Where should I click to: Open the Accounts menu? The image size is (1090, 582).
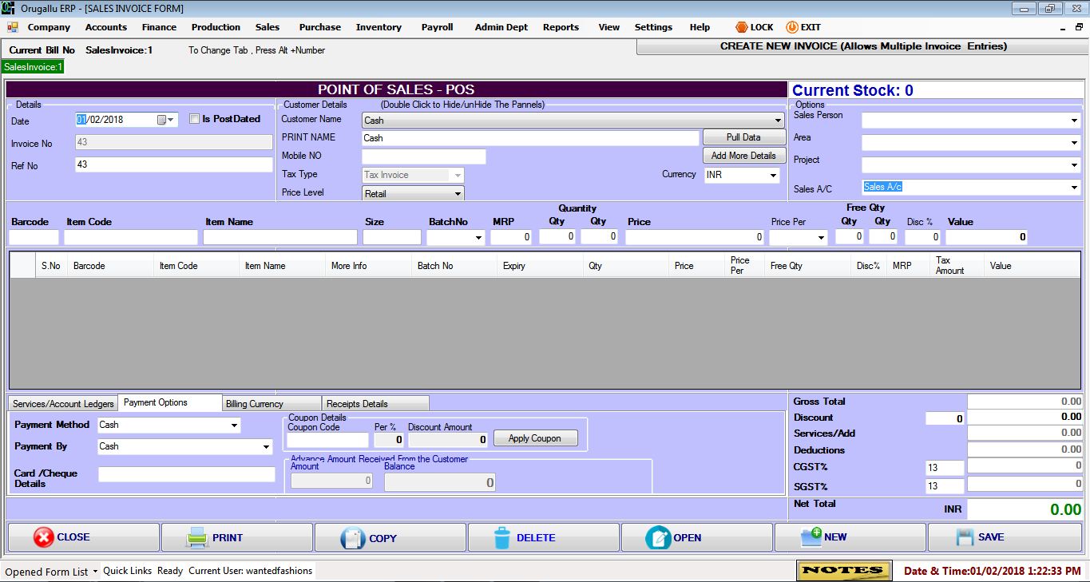point(106,27)
